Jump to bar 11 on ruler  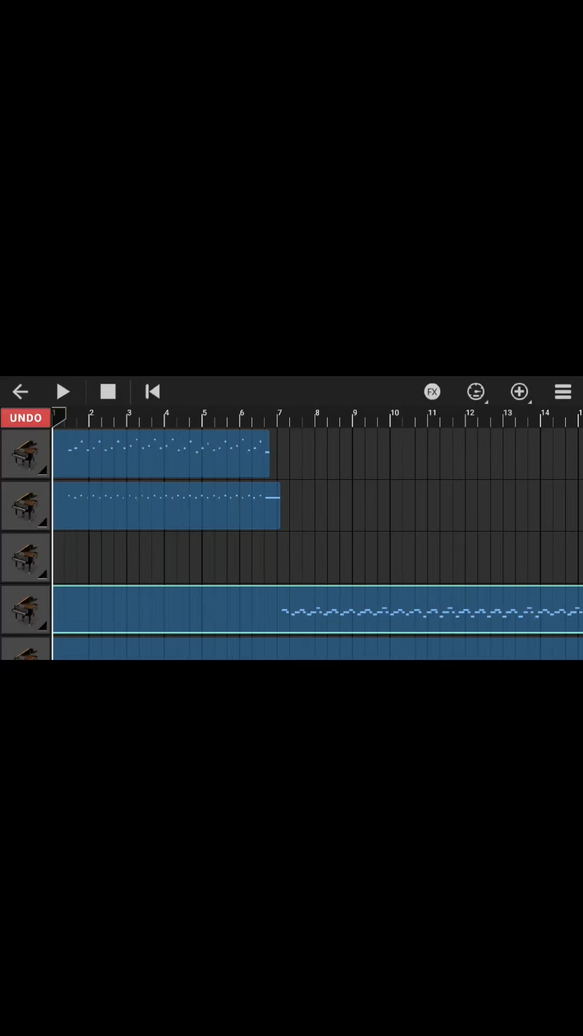[x=432, y=413]
